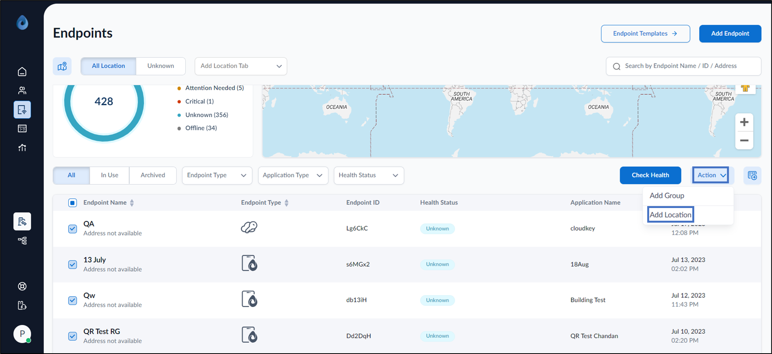
Task: Expand the Health Status filter dropdown
Action: [369, 175]
